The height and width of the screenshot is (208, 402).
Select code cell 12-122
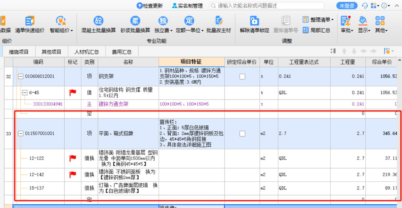coord(36,158)
